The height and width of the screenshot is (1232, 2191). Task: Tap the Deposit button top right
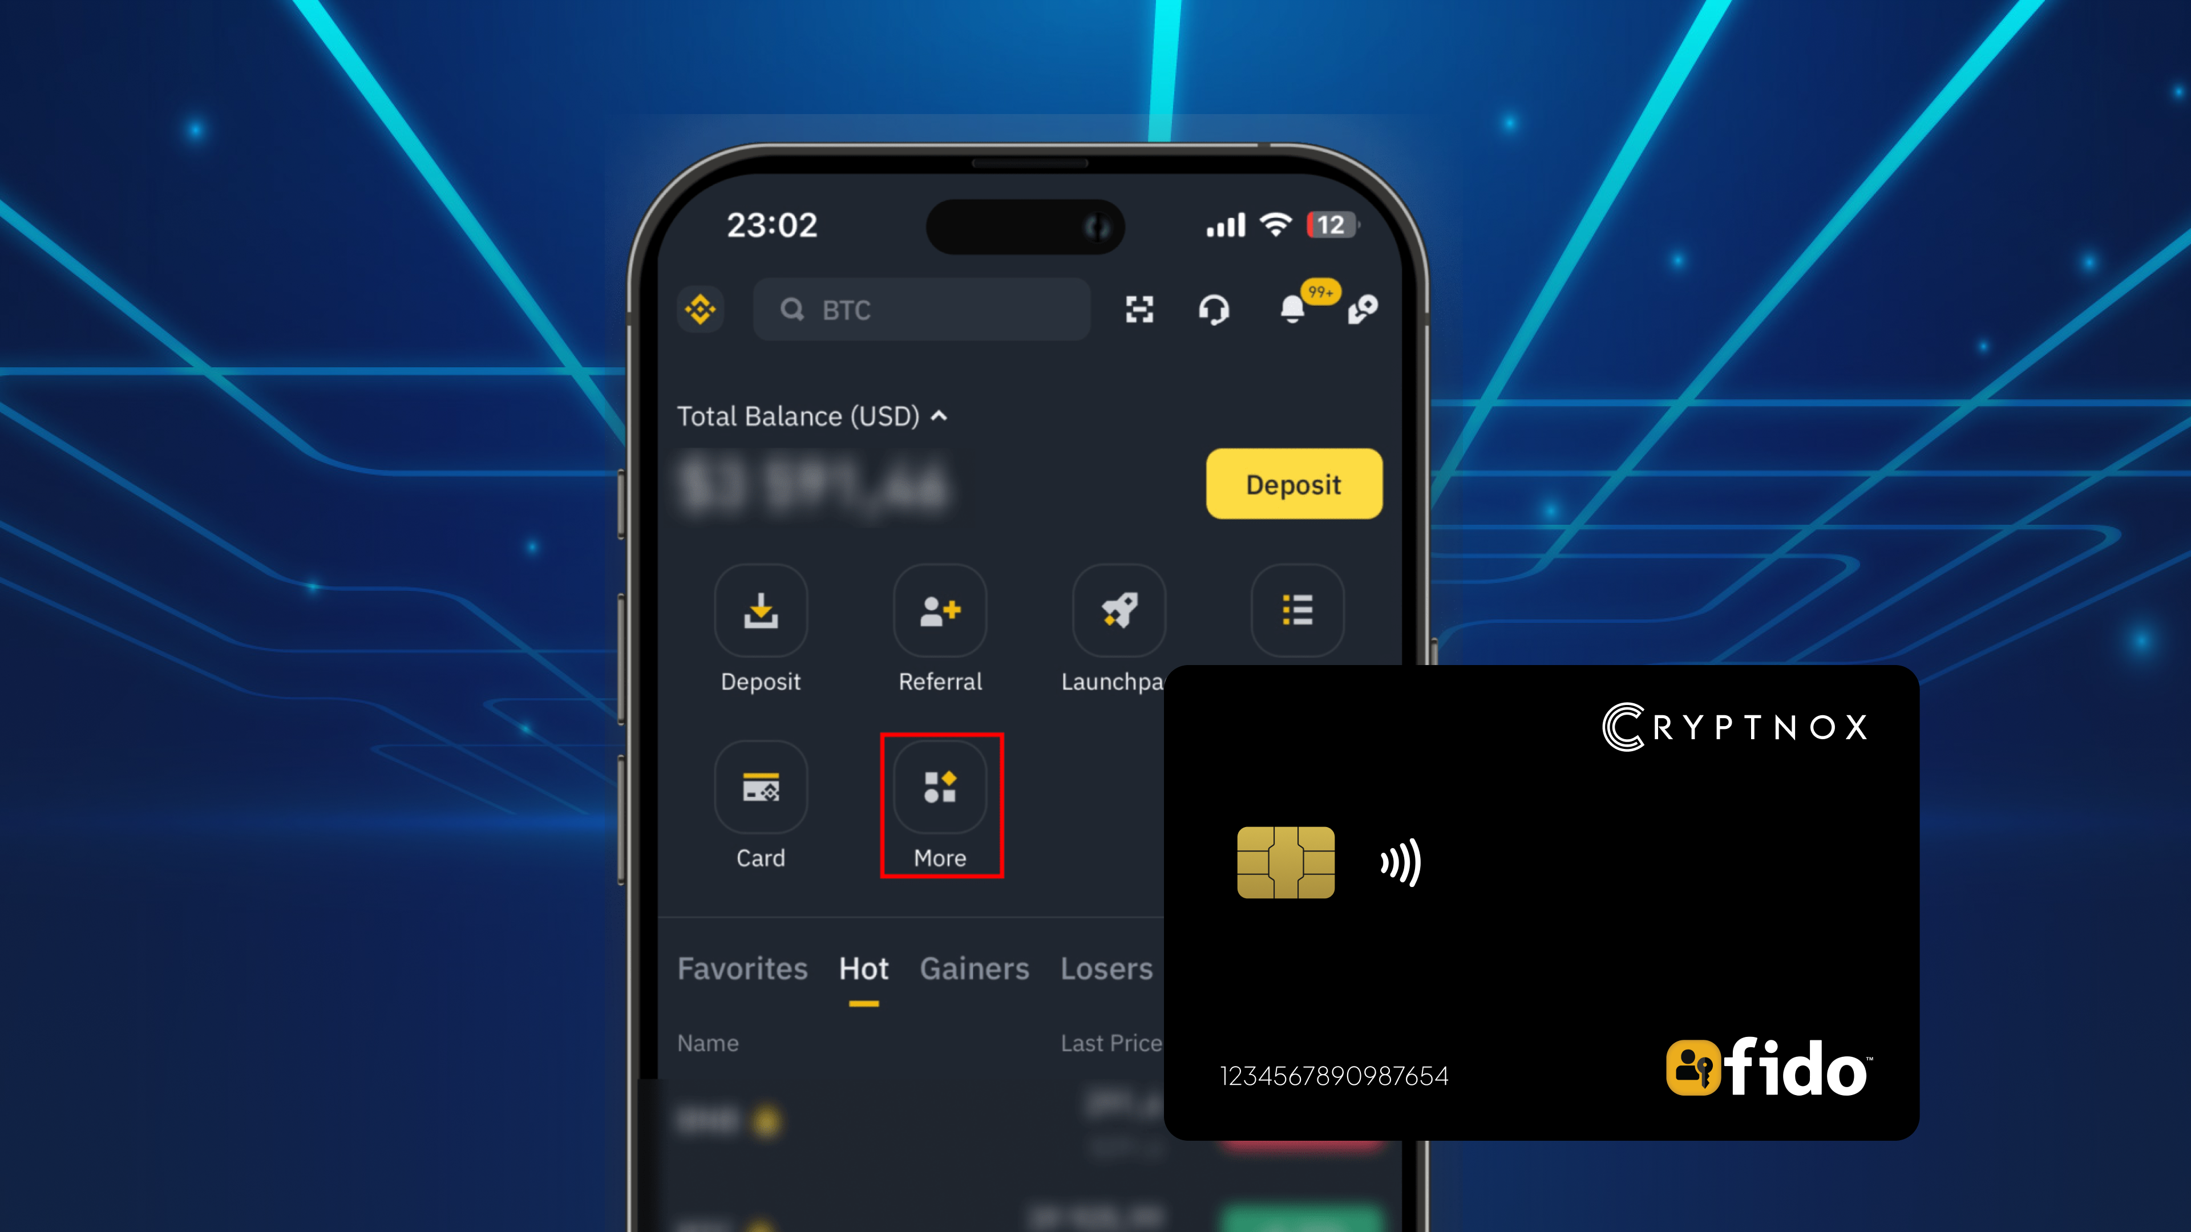pos(1292,483)
